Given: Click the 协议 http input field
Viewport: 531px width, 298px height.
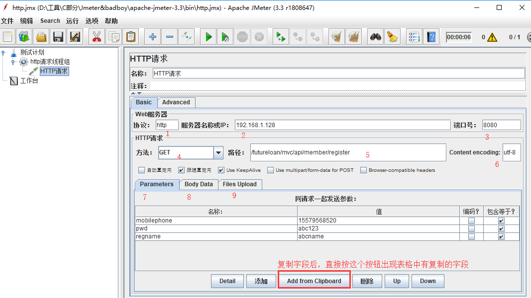Looking at the screenshot, I should pyautogui.click(x=167, y=125).
